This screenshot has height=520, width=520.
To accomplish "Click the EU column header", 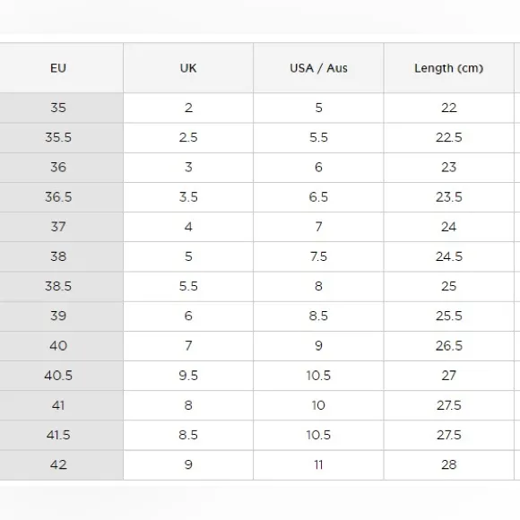I will 58,68.
